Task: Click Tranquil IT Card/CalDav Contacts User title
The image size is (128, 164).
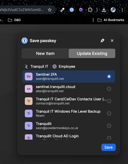Action: [x=71, y=99]
